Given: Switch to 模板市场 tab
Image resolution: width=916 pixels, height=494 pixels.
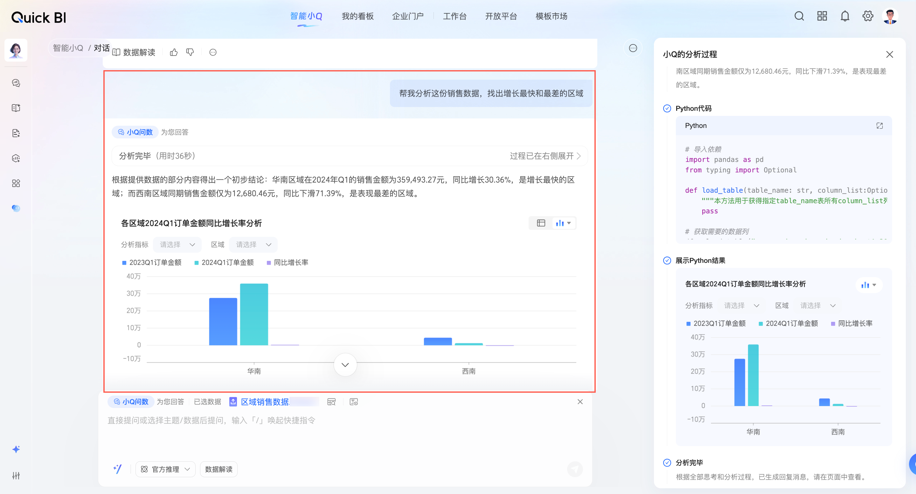Looking at the screenshot, I should tap(551, 16).
